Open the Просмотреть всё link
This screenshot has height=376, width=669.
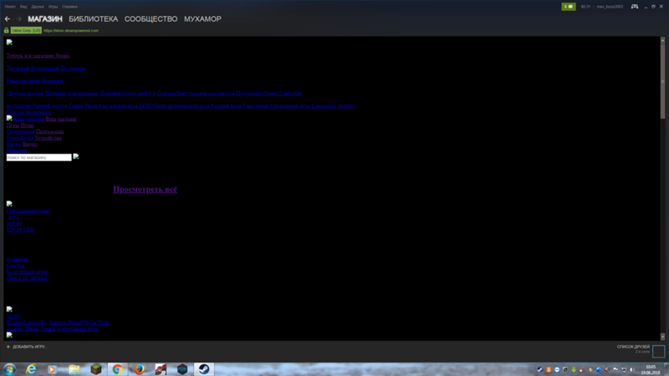point(145,190)
